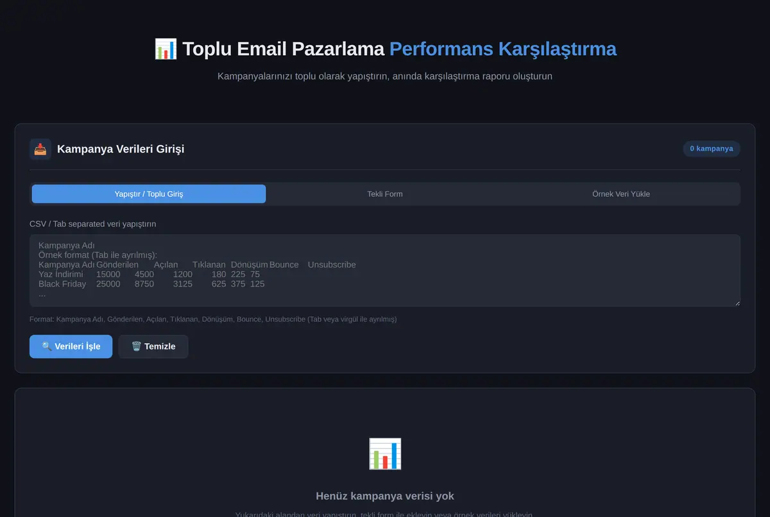Select the Yapıştır / Toplu Giriş tab
The height and width of the screenshot is (517, 770).
(x=149, y=194)
